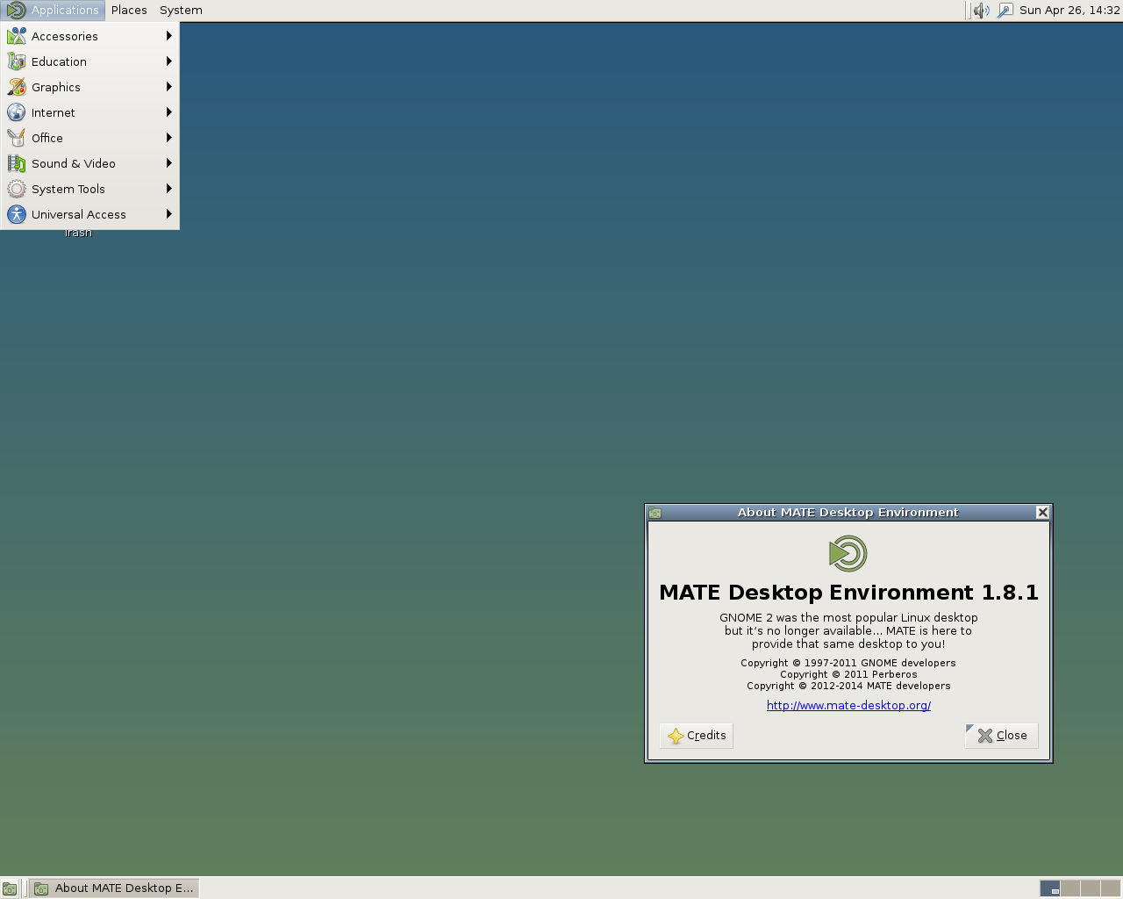Image resolution: width=1123 pixels, height=899 pixels.
Task: Click the "MATE Desktop Environment 1.8.1" heading
Action: [848, 593]
